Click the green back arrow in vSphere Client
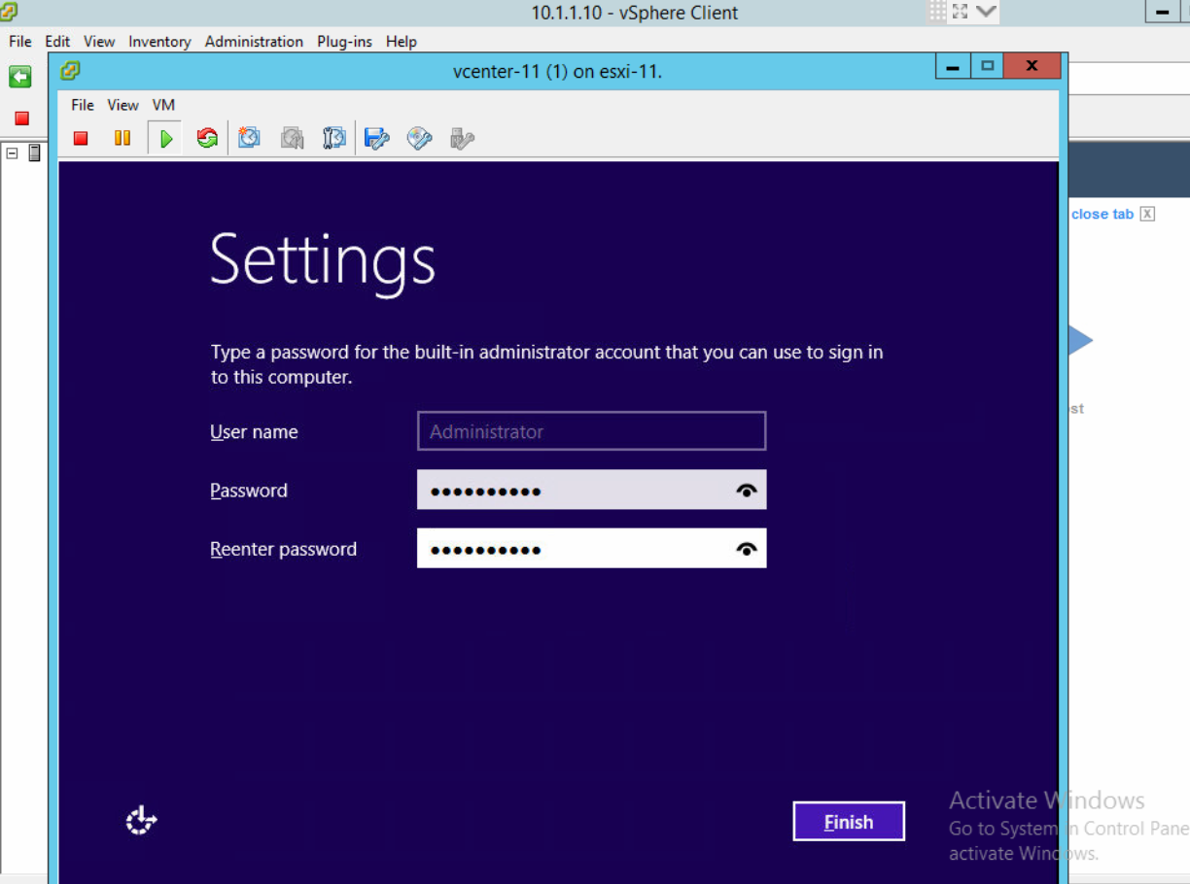The image size is (1190, 884). [x=20, y=77]
